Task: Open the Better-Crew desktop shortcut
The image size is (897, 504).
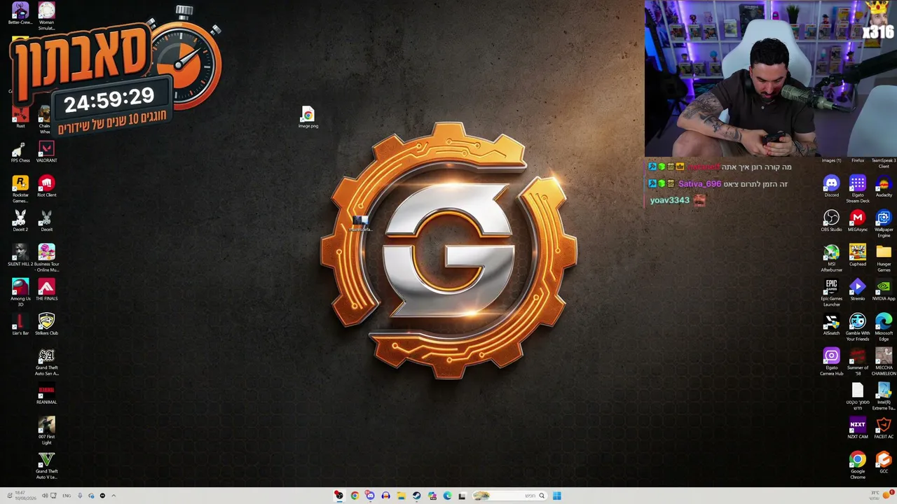Action: coord(20,14)
